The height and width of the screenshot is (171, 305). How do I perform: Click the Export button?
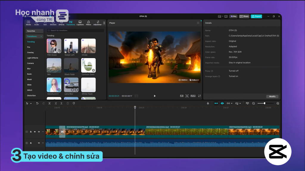(x=256, y=17)
